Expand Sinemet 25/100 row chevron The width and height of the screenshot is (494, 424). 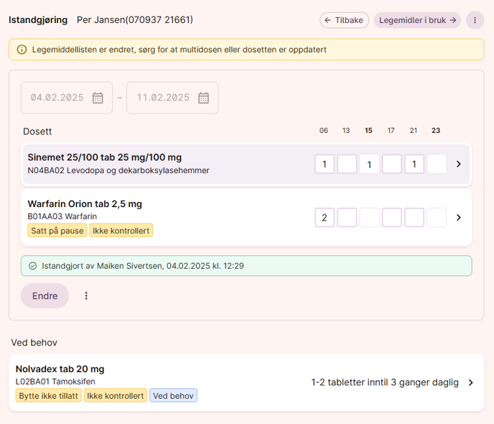459,164
